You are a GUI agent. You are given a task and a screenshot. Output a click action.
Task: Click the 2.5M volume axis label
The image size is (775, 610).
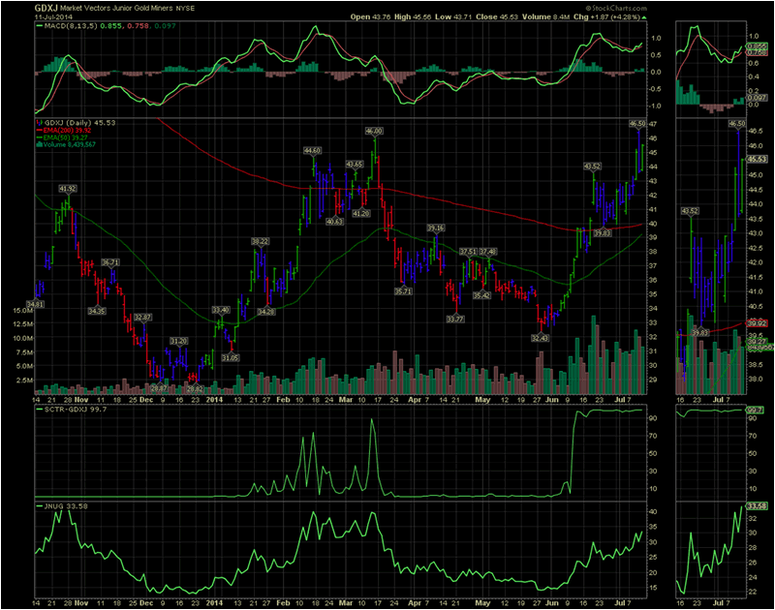point(25,381)
